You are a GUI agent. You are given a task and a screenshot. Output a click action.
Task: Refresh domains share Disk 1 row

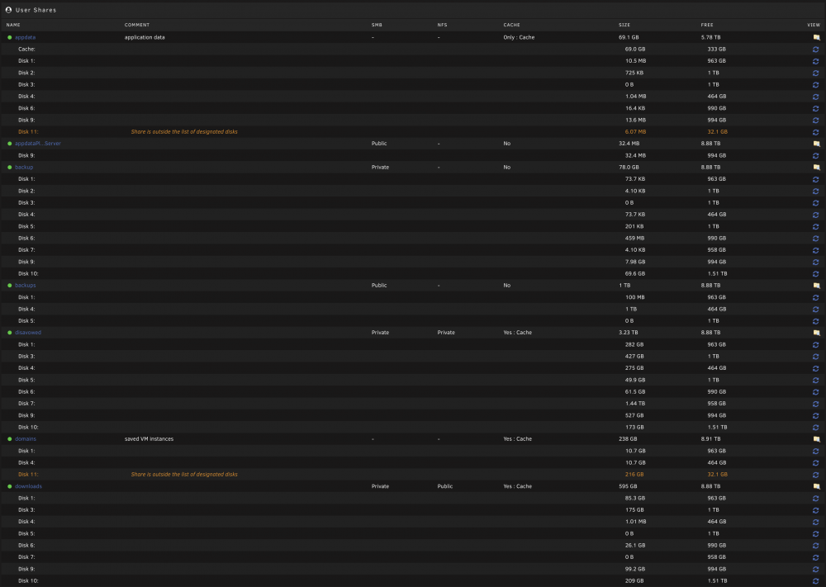click(x=816, y=451)
